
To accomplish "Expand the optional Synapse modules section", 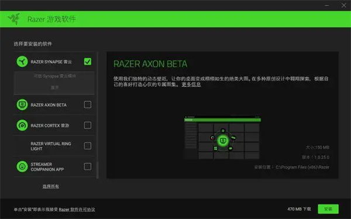I will click(x=54, y=87).
